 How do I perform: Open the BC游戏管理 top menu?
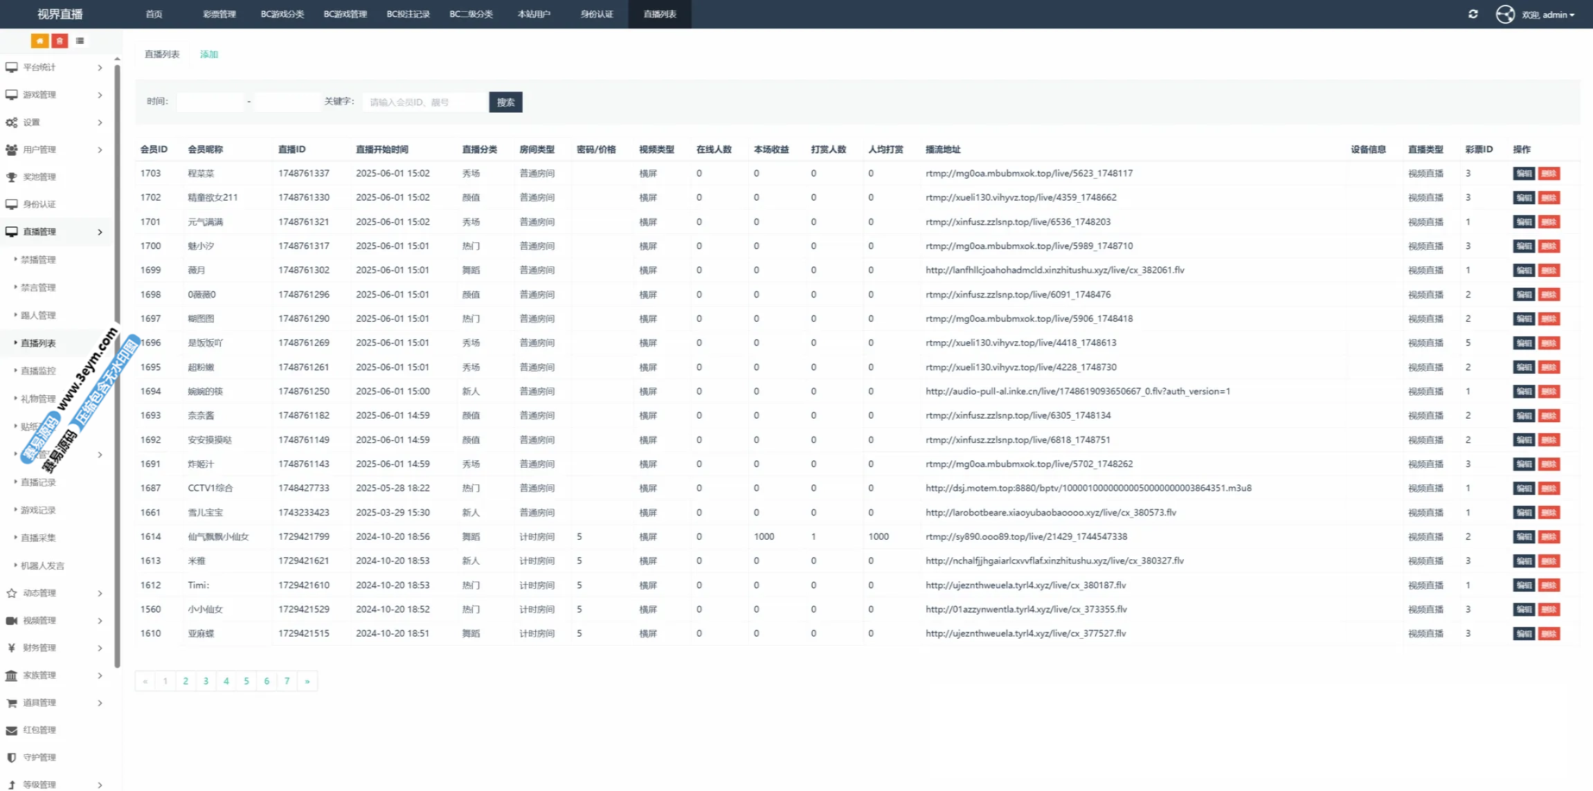(345, 14)
